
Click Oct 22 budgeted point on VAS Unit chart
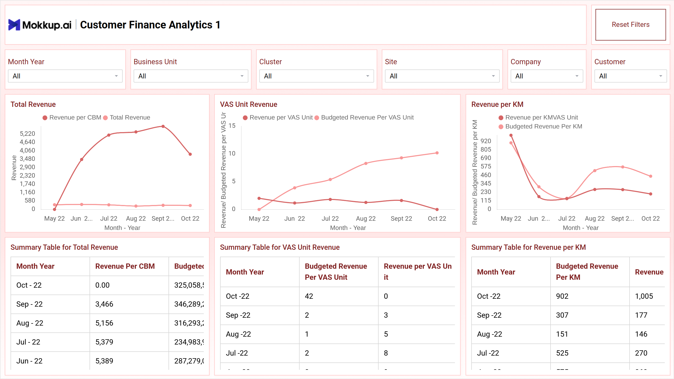point(437,153)
